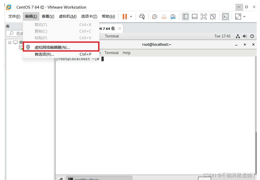Viewport: 260px width, 180px height.
Task: Close the root@localhost terminal window
Action: point(253,44)
